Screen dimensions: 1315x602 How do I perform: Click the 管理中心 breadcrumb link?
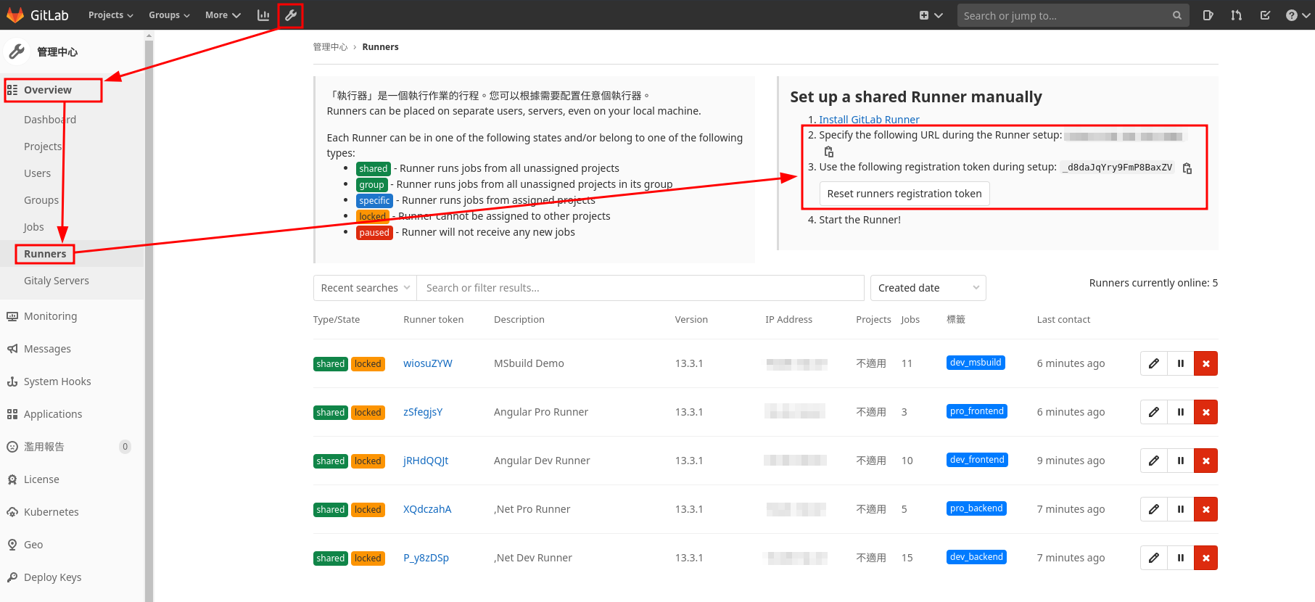330,47
